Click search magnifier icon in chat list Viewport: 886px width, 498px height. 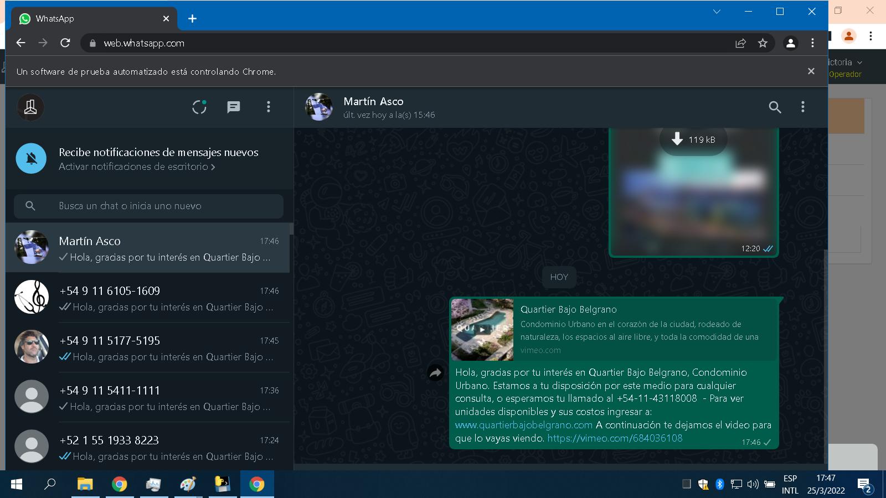click(30, 206)
